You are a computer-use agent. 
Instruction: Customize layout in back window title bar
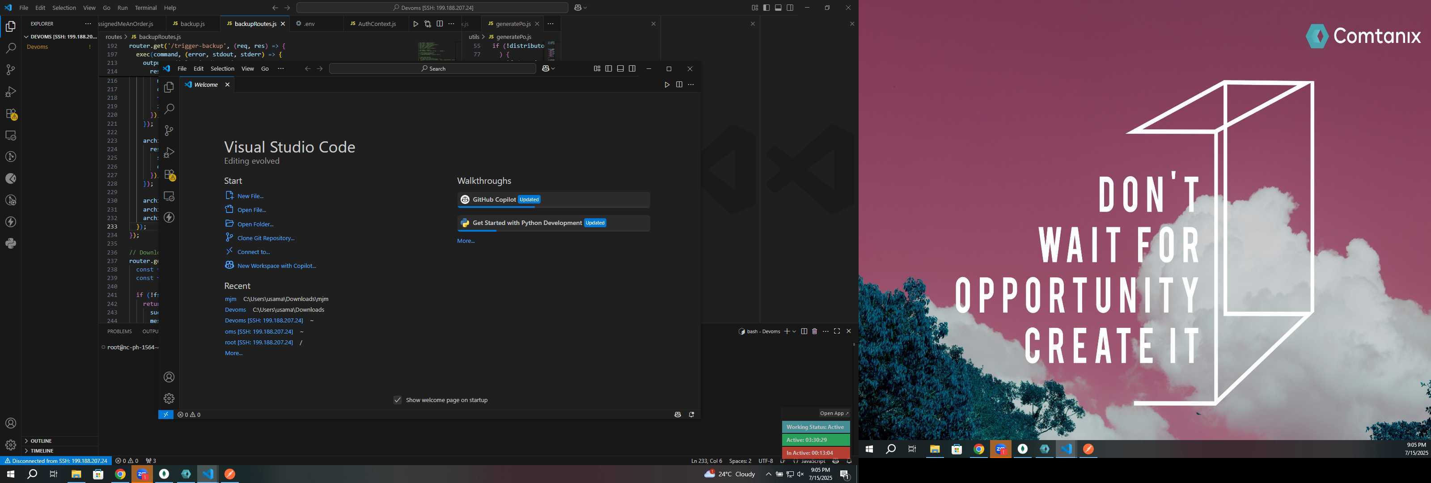click(755, 8)
